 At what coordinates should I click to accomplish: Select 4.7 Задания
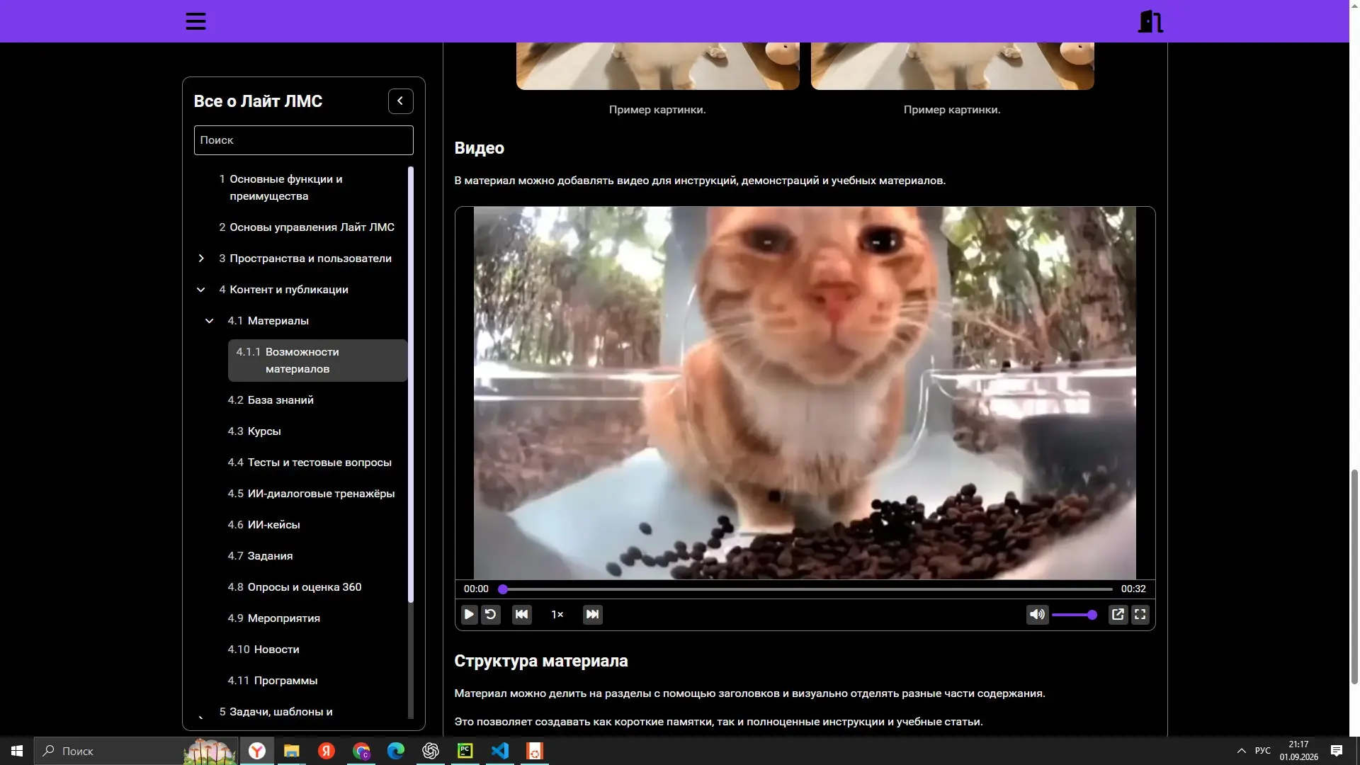(x=260, y=556)
